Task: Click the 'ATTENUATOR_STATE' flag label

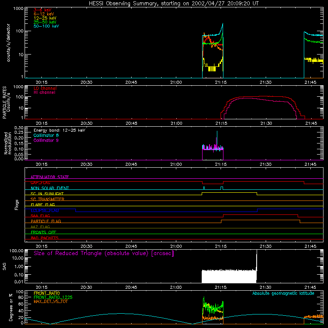Action: coord(50,177)
